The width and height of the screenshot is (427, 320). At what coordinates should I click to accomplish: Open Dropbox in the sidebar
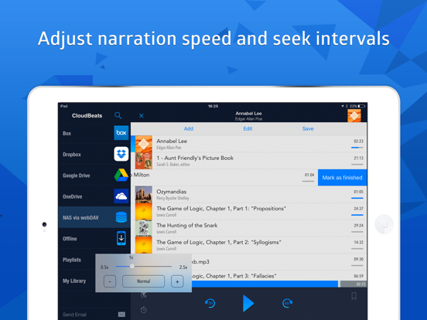[x=94, y=155]
